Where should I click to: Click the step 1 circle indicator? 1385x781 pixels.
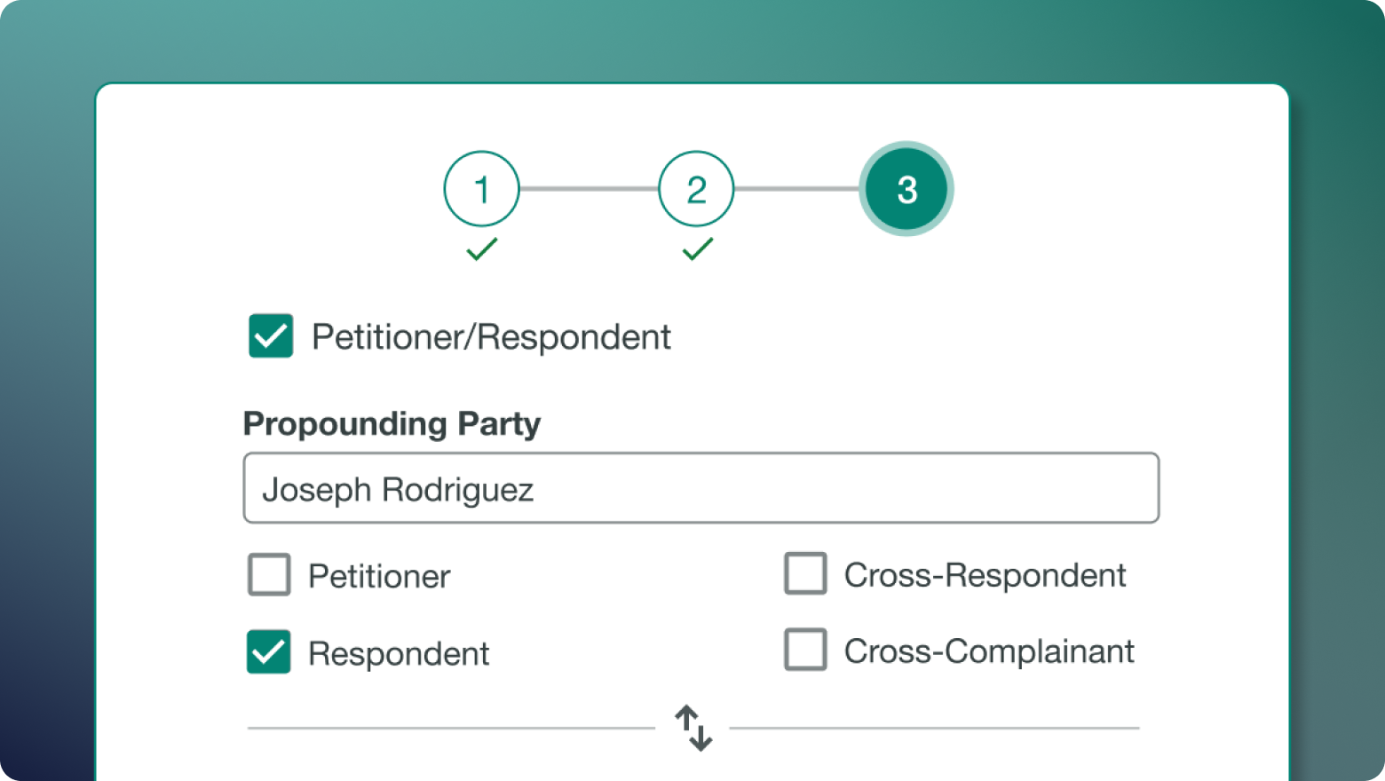(482, 189)
